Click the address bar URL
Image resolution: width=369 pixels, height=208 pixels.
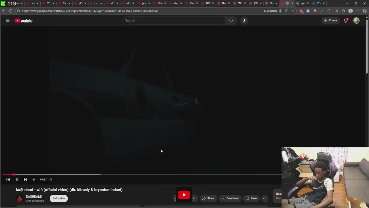[x=90, y=11]
